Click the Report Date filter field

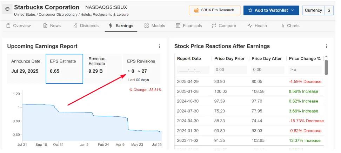[193, 70]
